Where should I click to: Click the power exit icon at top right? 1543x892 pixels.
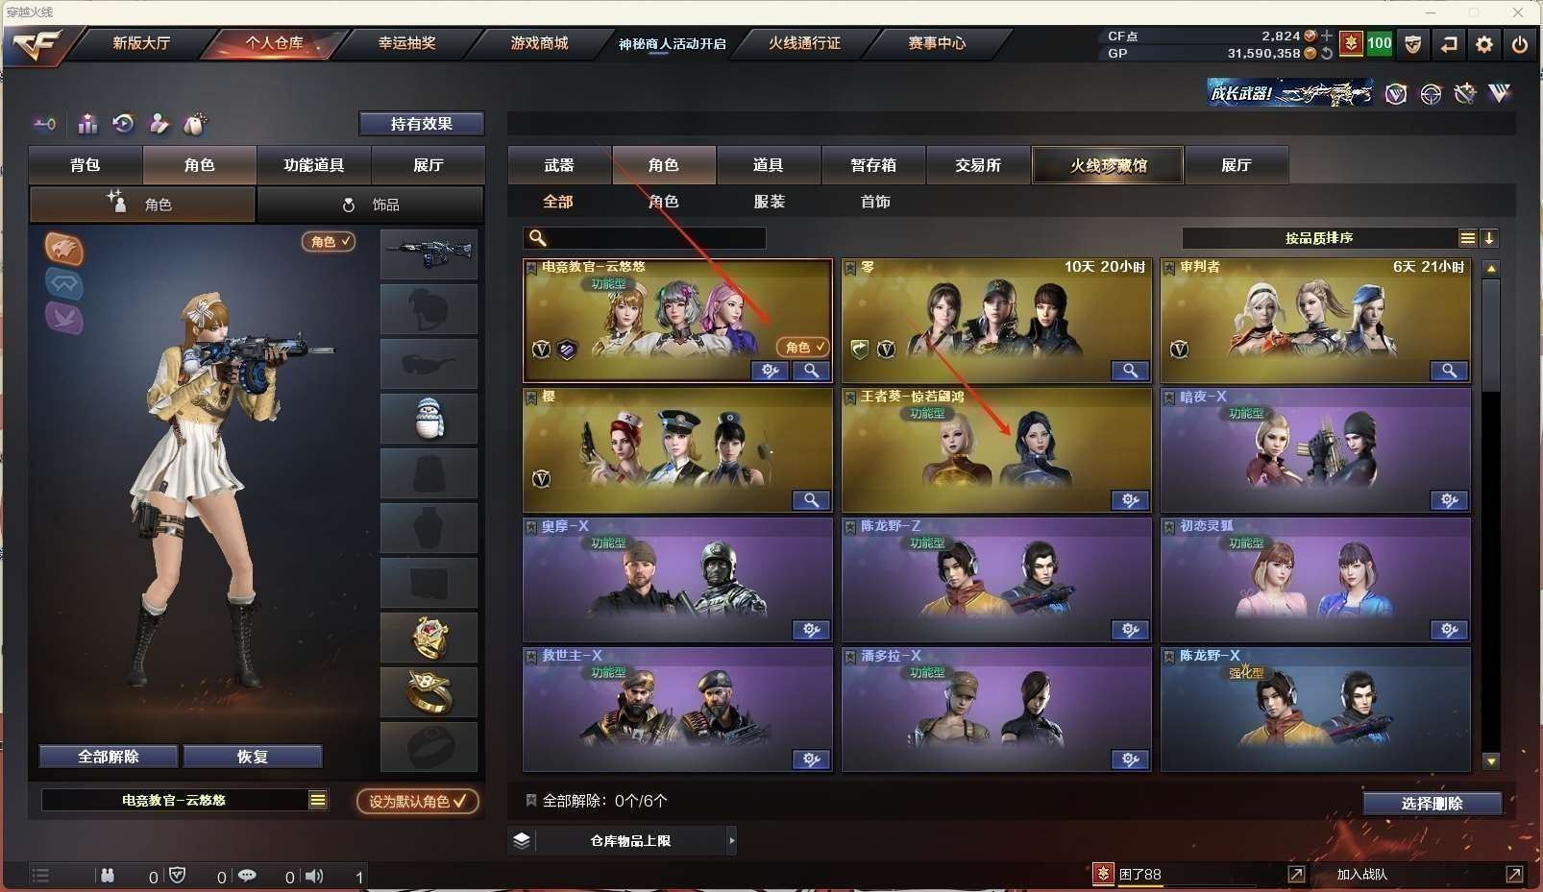click(x=1520, y=44)
